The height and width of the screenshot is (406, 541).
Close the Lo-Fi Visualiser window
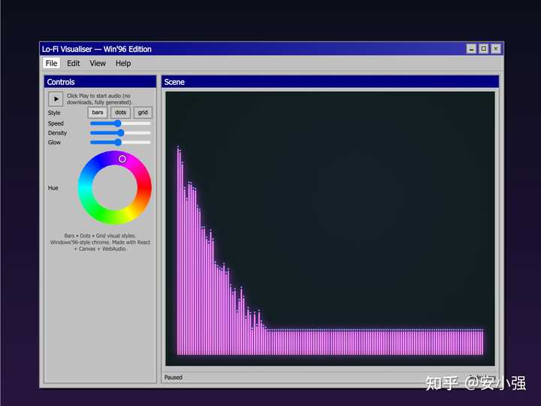(495, 49)
